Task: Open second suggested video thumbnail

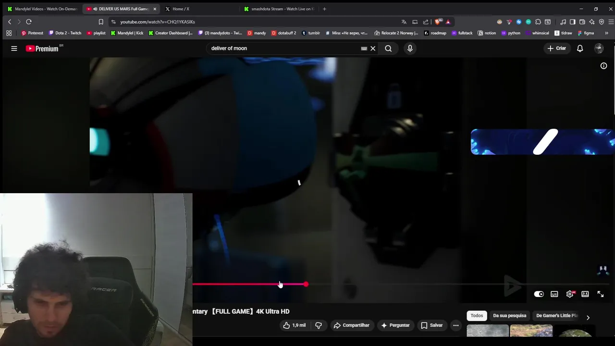Action: click(531, 331)
